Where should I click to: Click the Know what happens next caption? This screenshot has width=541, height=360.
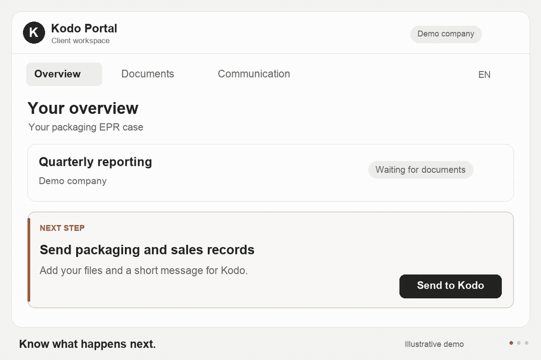[87, 344]
